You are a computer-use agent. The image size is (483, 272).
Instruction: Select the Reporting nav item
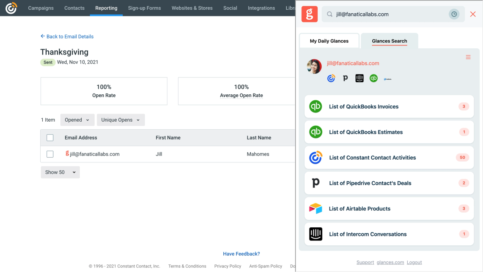click(x=106, y=8)
